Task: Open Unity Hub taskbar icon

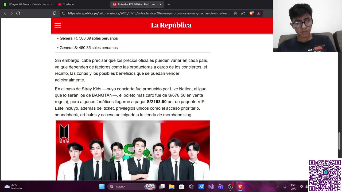Action: tap(191, 187)
